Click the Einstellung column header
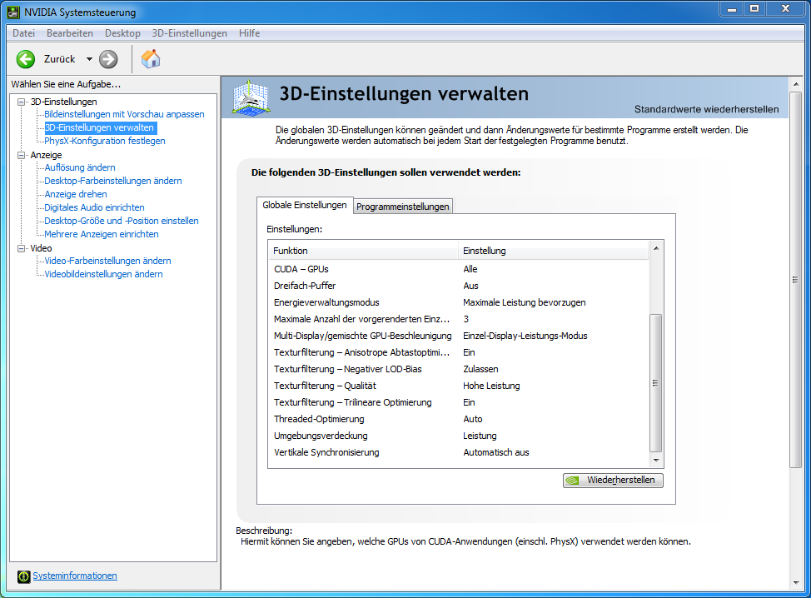This screenshot has height=598, width=811. pyautogui.click(x=554, y=251)
